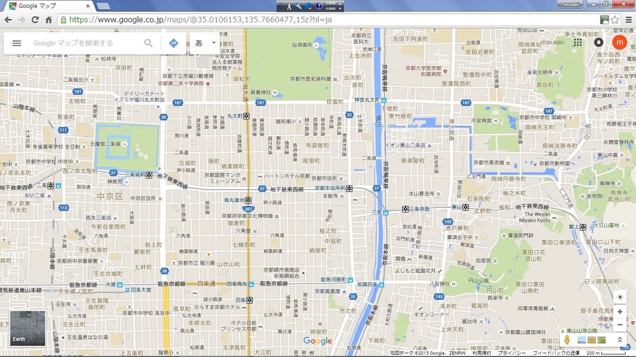Image resolution: width=636 pixels, height=357 pixels.
Task: Select the 阪急河原町 station icon
Action: point(350,280)
